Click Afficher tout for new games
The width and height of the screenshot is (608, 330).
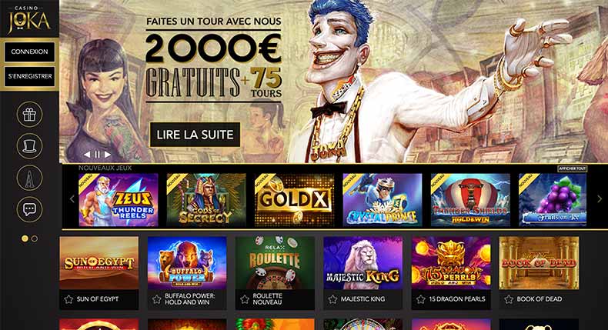[573, 168]
